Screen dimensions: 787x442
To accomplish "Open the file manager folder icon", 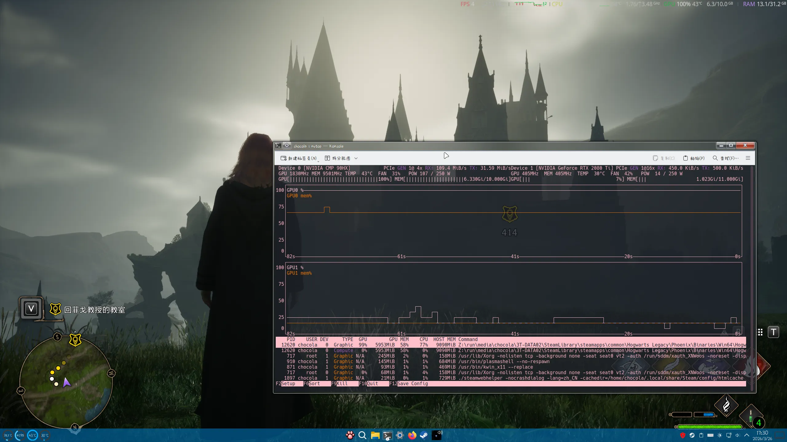I will pyautogui.click(x=375, y=435).
